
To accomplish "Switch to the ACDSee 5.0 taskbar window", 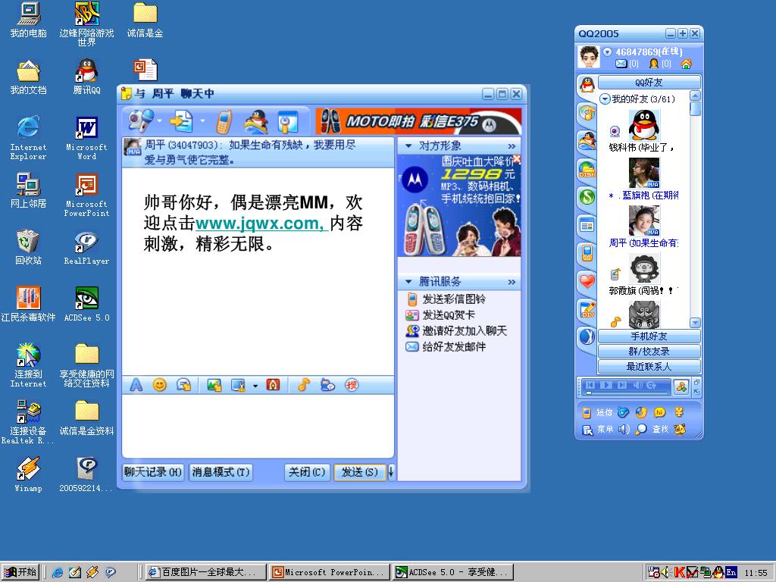I will pyautogui.click(x=452, y=573).
